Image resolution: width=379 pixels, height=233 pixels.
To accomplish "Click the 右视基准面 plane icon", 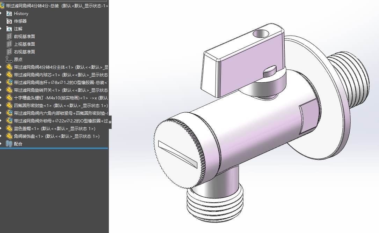I will tap(9, 52).
